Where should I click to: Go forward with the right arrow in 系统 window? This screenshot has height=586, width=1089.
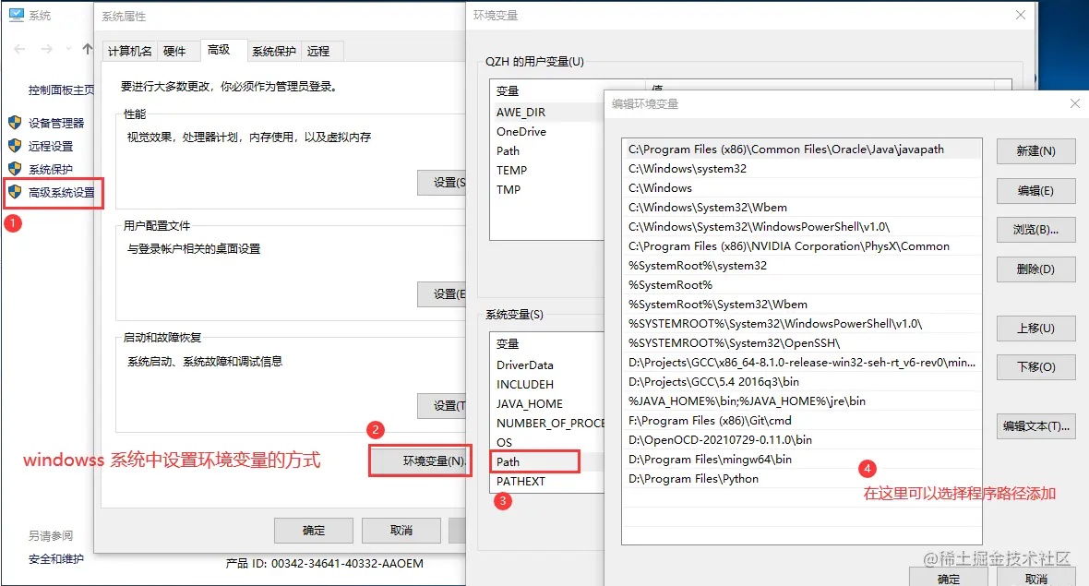coord(46,49)
